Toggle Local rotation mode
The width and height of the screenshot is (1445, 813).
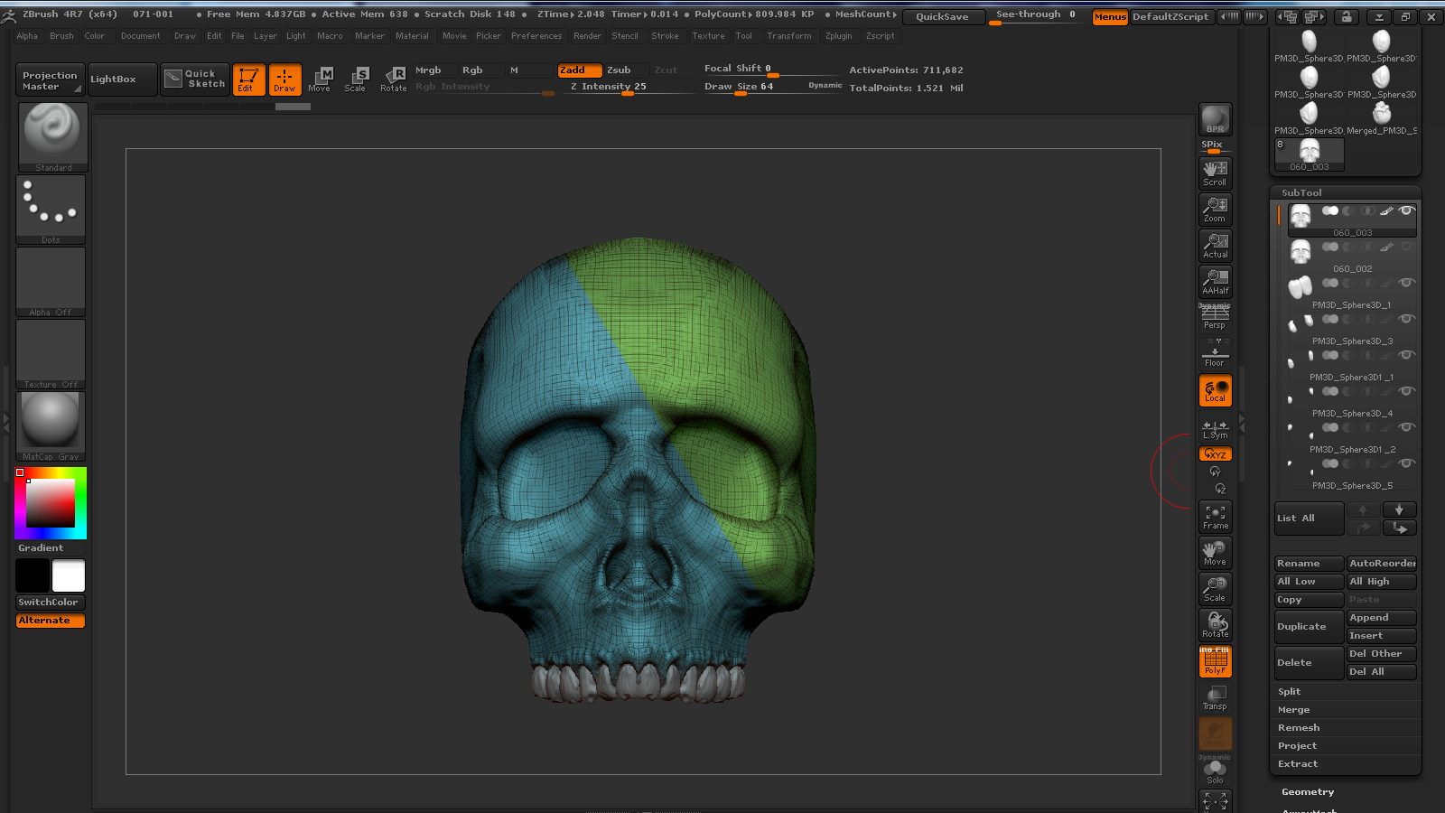(x=1216, y=390)
